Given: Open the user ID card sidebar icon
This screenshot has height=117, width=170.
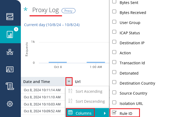Looking at the screenshot, I should pyautogui.click(x=10, y=69).
